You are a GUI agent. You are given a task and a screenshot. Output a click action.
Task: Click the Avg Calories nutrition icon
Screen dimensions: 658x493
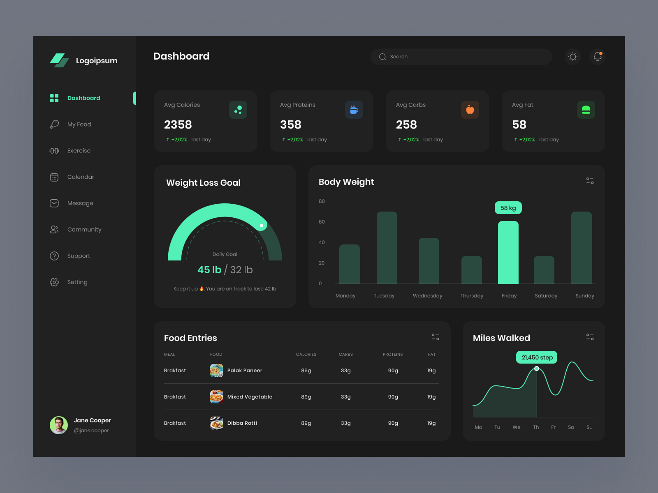[x=238, y=110]
